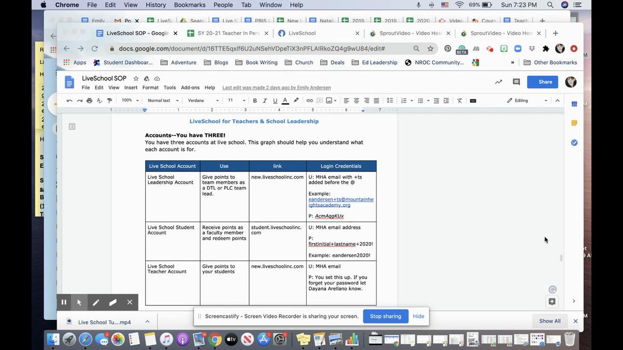Image resolution: width=623 pixels, height=350 pixels.
Task: Open the insert image dropdown
Action: [331, 101]
